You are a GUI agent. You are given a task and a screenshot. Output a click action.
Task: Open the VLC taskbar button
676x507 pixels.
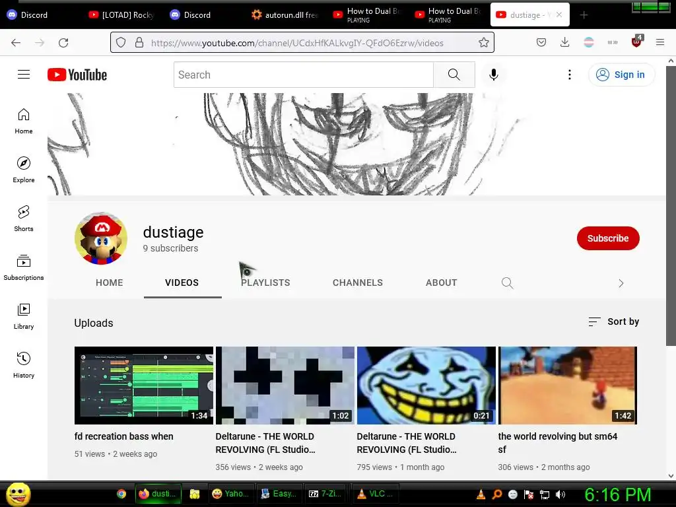click(376, 494)
